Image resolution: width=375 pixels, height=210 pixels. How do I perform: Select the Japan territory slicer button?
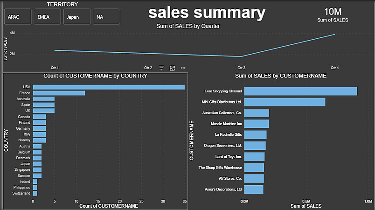76,16
